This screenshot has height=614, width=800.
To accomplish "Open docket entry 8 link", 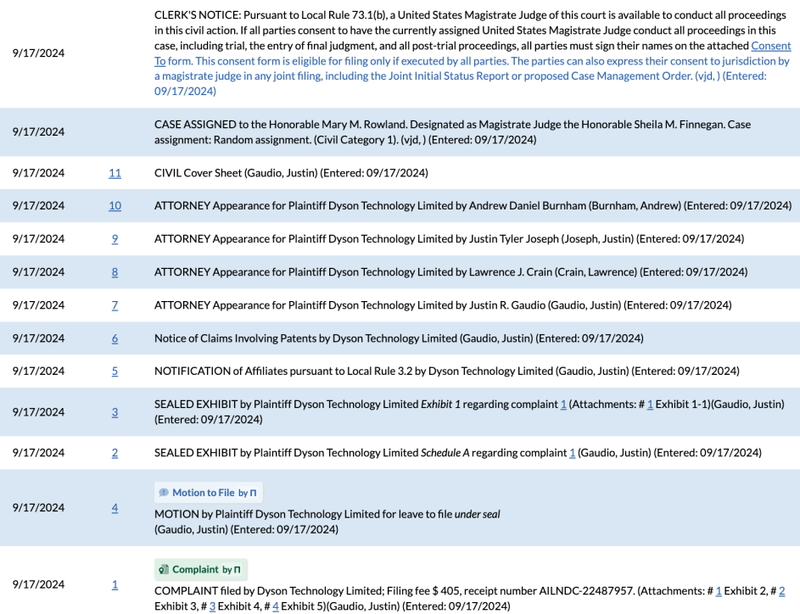I will (x=115, y=272).
